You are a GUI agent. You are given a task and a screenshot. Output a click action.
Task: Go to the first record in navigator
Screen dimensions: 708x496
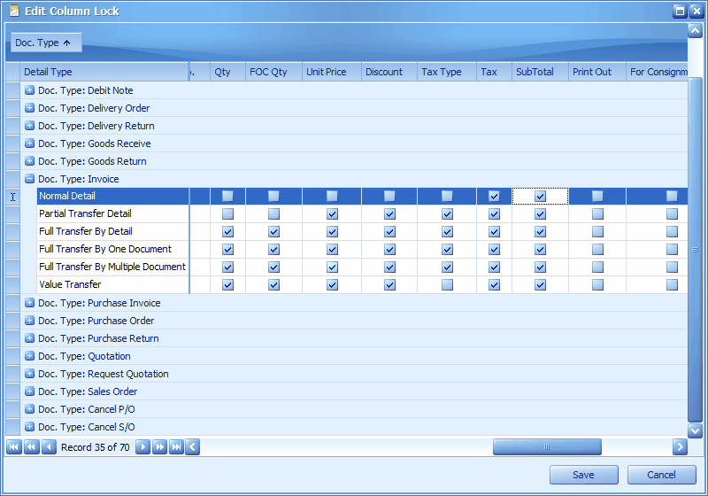coord(13,447)
